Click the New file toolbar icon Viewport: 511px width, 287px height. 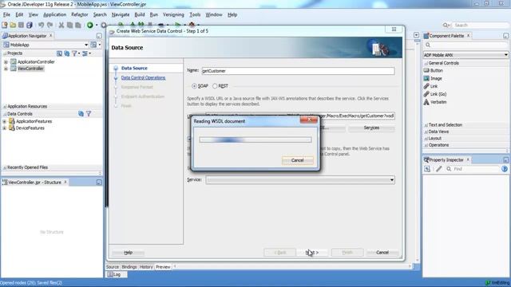pyautogui.click(x=5, y=25)
